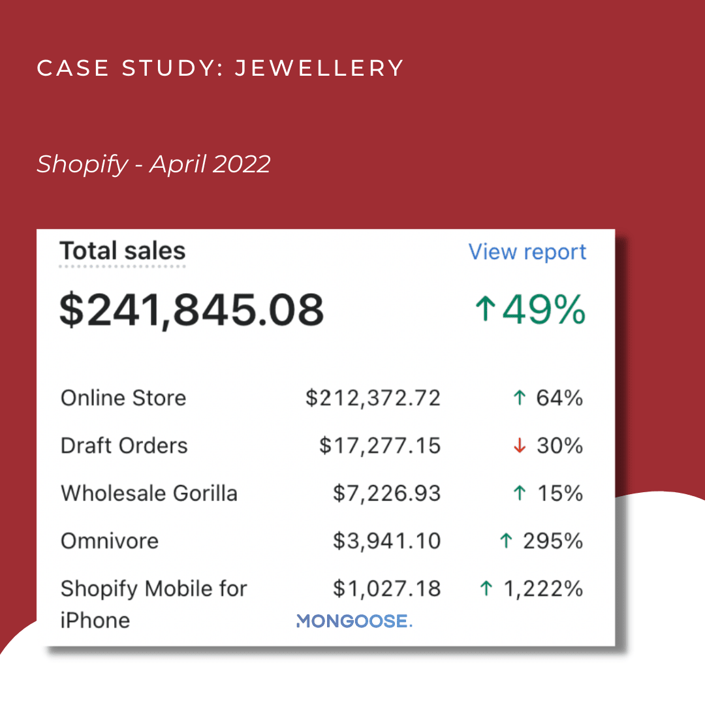Click the green up arrow beside 295%
This screenshot has width=705, height=705.
click(506, 541)
